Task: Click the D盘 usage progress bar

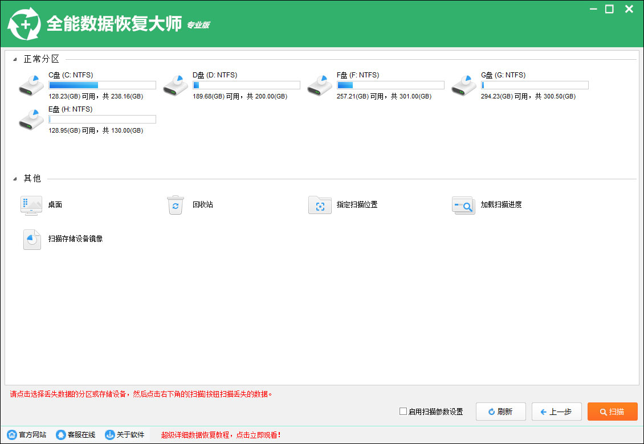Action: tap(246, 85)
